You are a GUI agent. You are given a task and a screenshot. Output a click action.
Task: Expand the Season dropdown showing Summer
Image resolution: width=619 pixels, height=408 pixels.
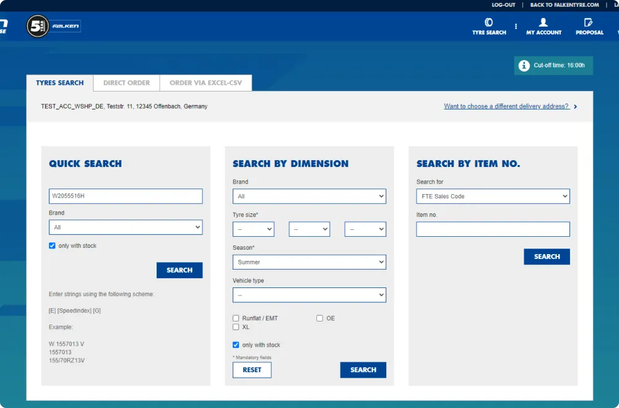click(309, 262)
